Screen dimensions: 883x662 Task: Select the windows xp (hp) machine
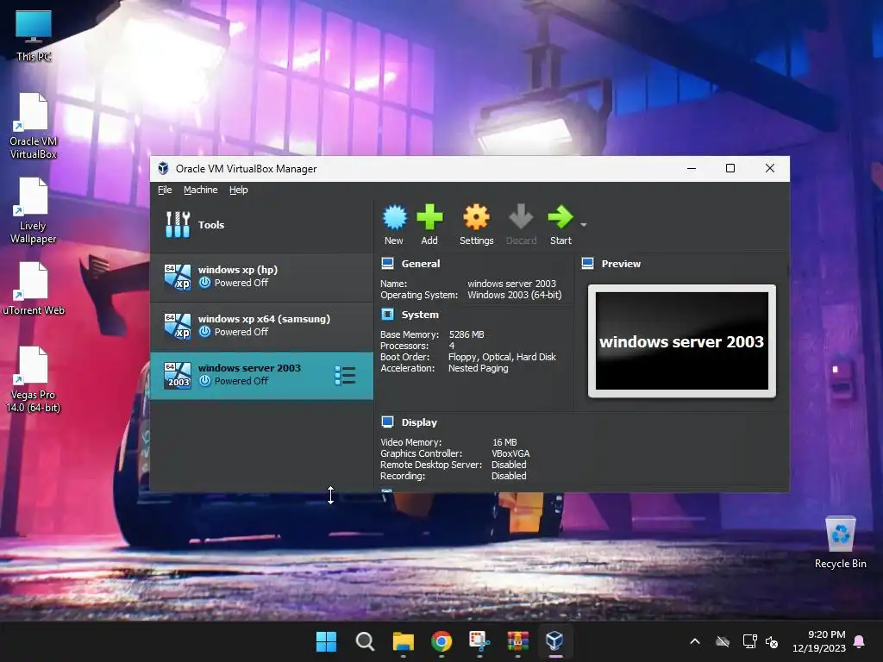(x=261, y=277)
